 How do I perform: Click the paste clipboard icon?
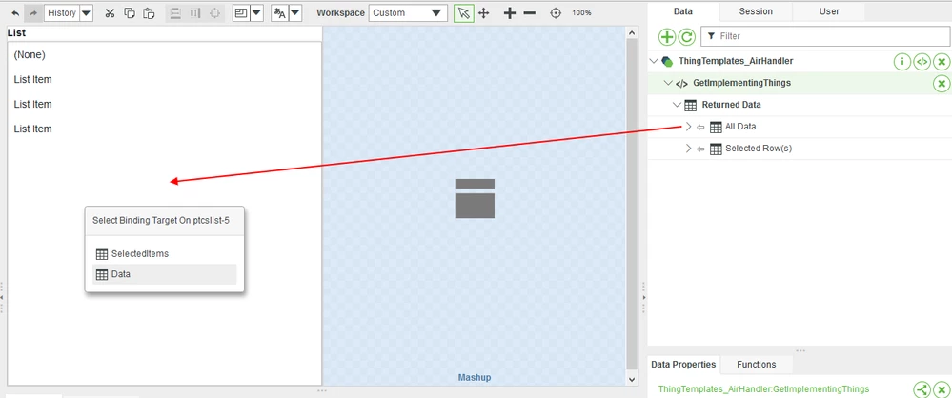pyautogui.click(x=149, y=12)
